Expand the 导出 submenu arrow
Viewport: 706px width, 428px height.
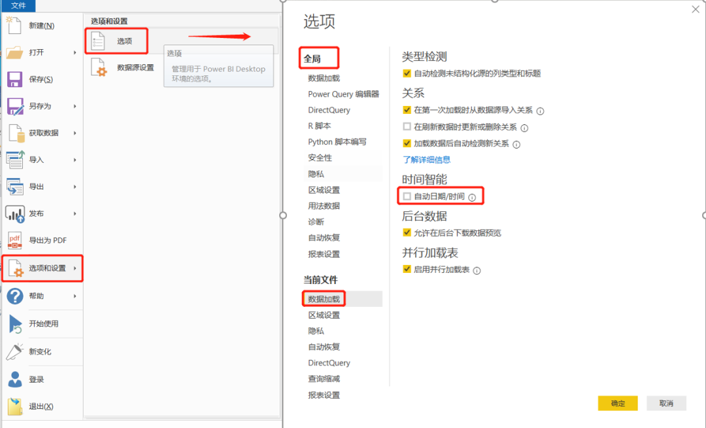point(75,187)
